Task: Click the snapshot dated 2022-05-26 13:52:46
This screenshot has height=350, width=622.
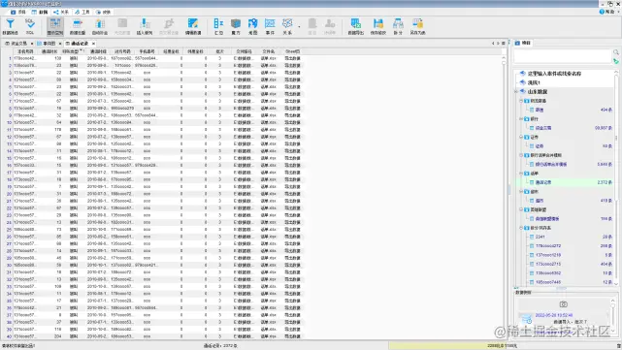Action: pyautogui.click(x=554, y=315)
